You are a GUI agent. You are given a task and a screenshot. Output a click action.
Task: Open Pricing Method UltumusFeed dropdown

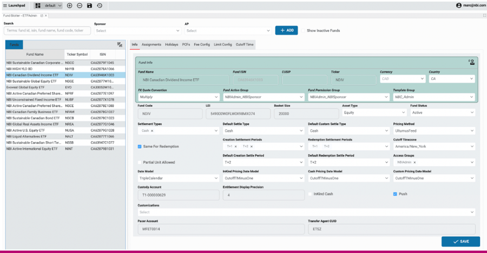point(434,131)
